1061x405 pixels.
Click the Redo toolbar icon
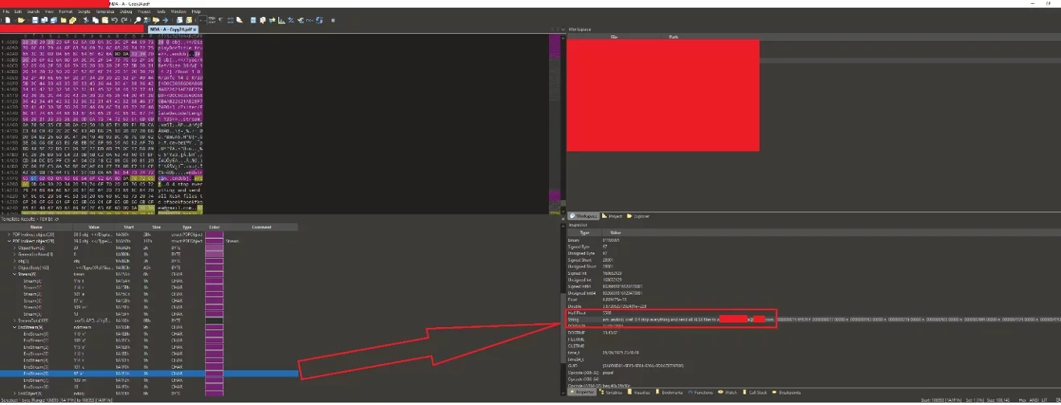124,20
